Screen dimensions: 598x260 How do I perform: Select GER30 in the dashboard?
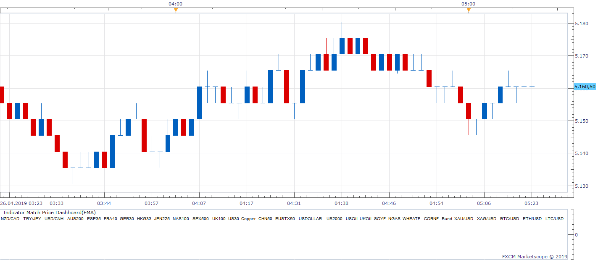coord(127,219)
